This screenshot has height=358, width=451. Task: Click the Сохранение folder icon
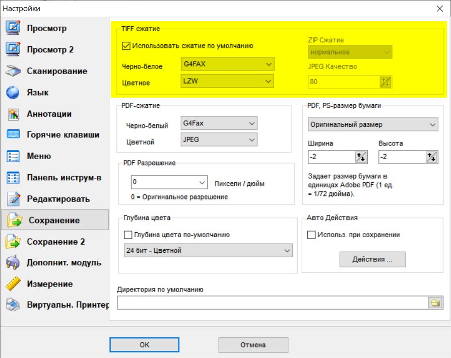(15, 220)
